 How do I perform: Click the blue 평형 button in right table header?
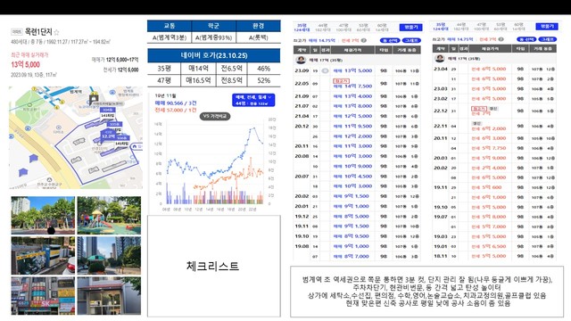tap(547, 27)
